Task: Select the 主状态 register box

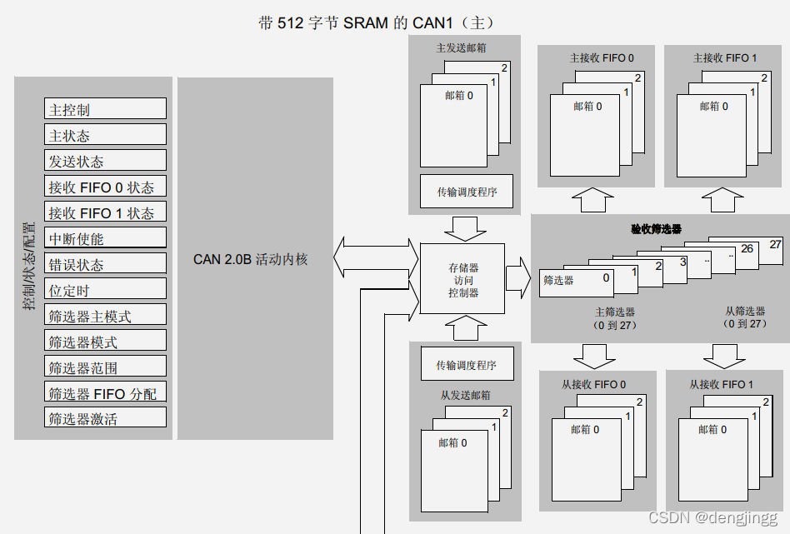Action: pos(105,134)
